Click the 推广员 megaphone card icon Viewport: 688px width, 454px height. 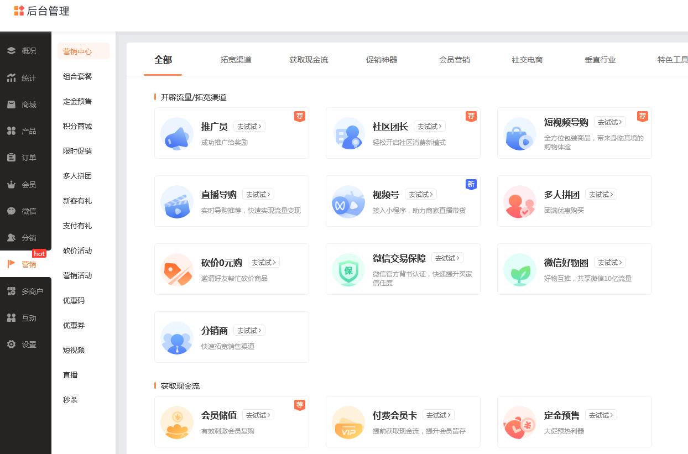click(x=176, y=133)
